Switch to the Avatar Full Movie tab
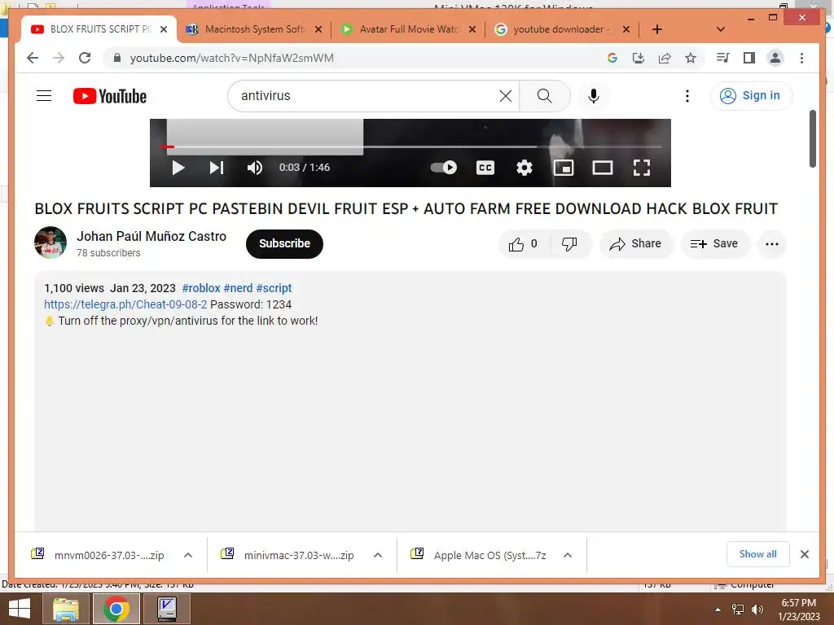 pyautogui.click(x=407, y=29)
